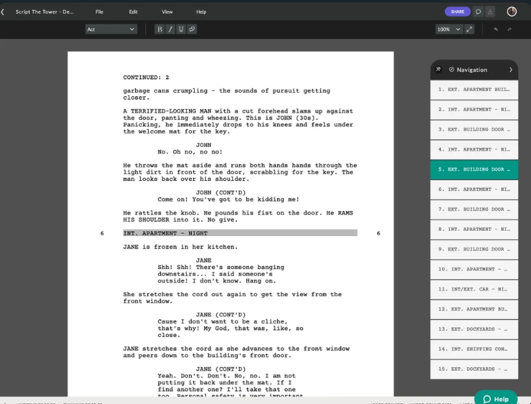Image resolution: width=531 pixels, height=404 pixels.
Task: Open the View menu
Action: coord(167,12)
